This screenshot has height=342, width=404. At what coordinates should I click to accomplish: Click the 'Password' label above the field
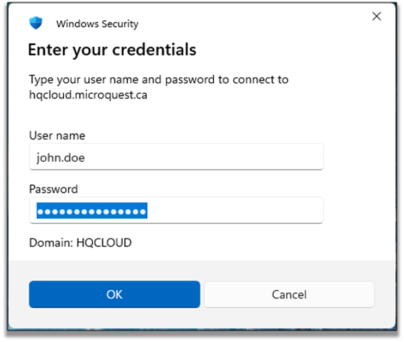tap(53, 189)
